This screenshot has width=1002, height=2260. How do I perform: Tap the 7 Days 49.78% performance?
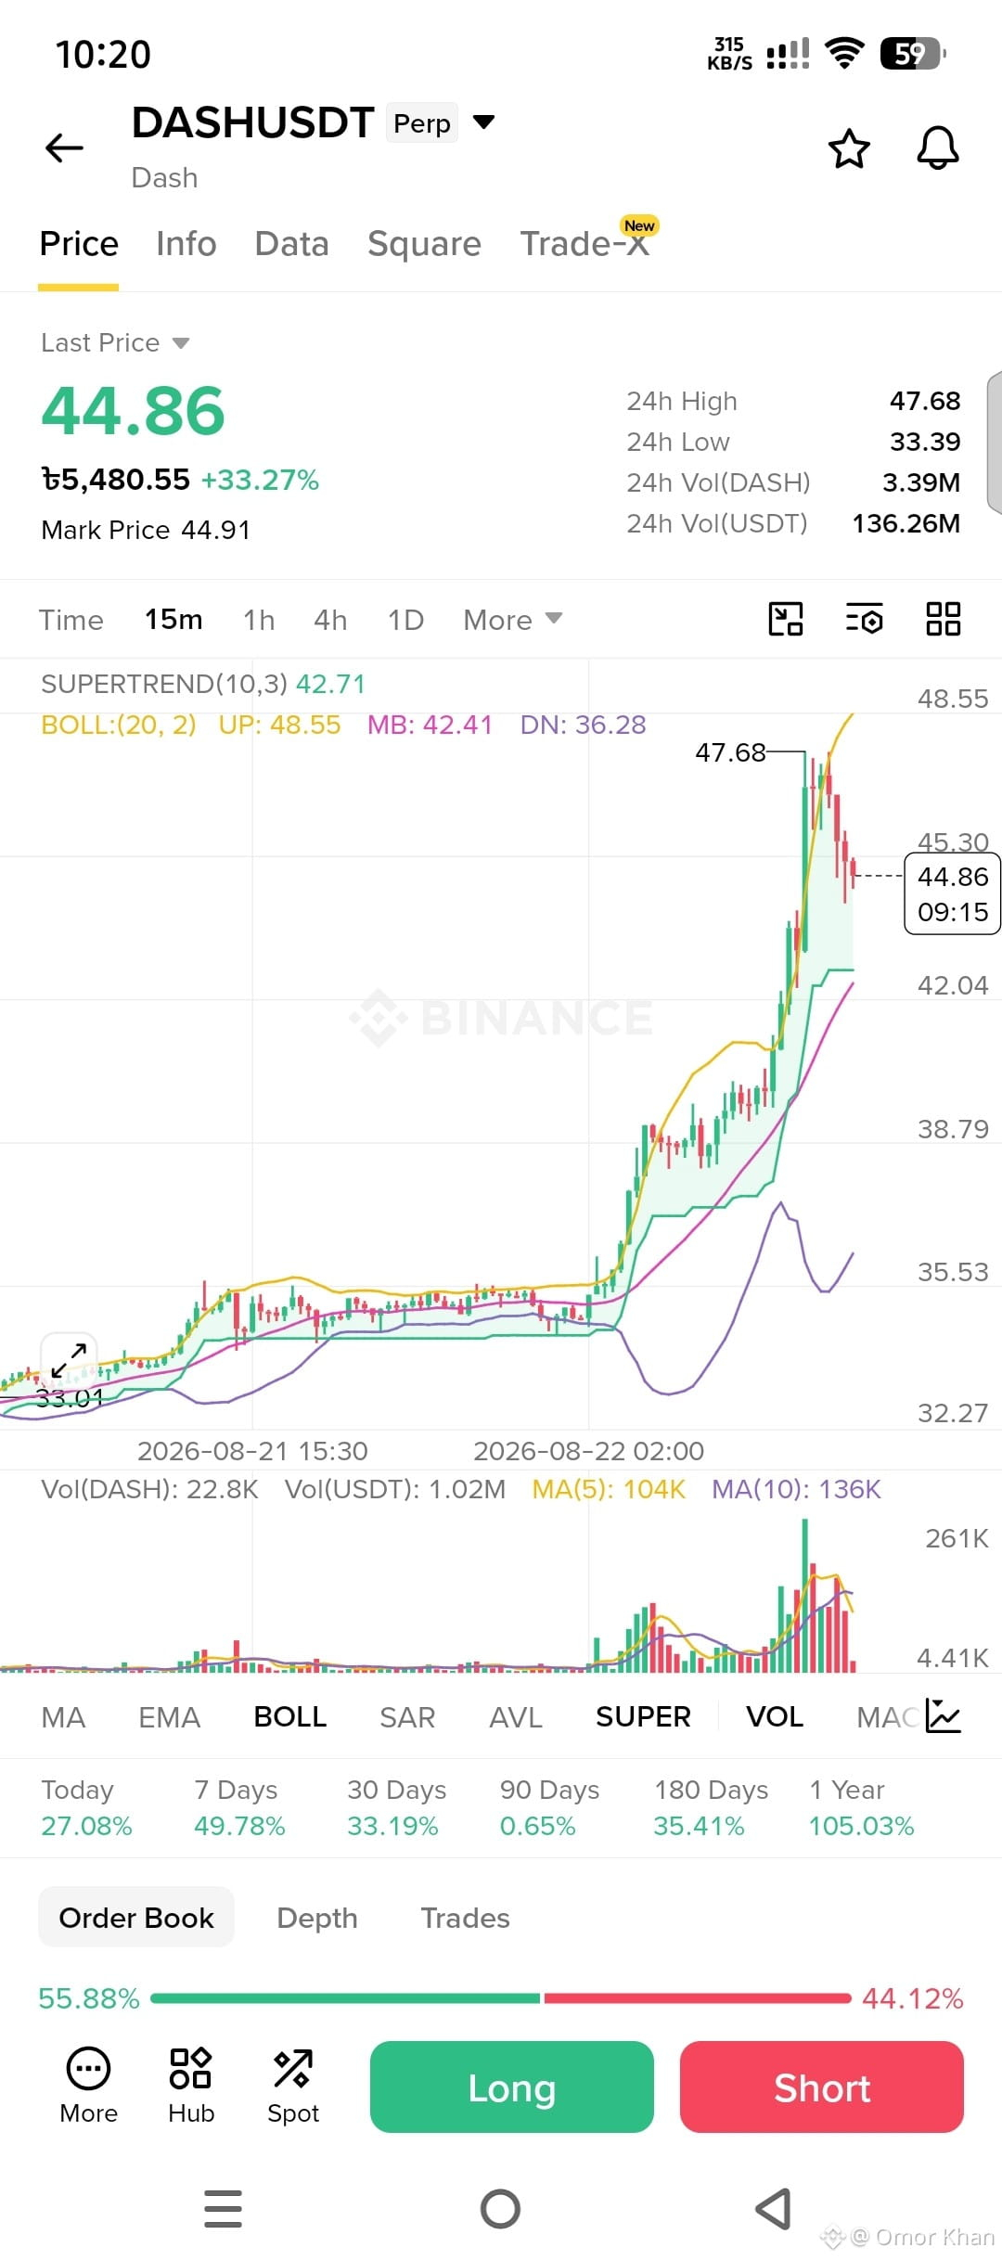click(239, 1807)
